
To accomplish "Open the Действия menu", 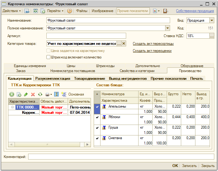I will tap(11, 11).
